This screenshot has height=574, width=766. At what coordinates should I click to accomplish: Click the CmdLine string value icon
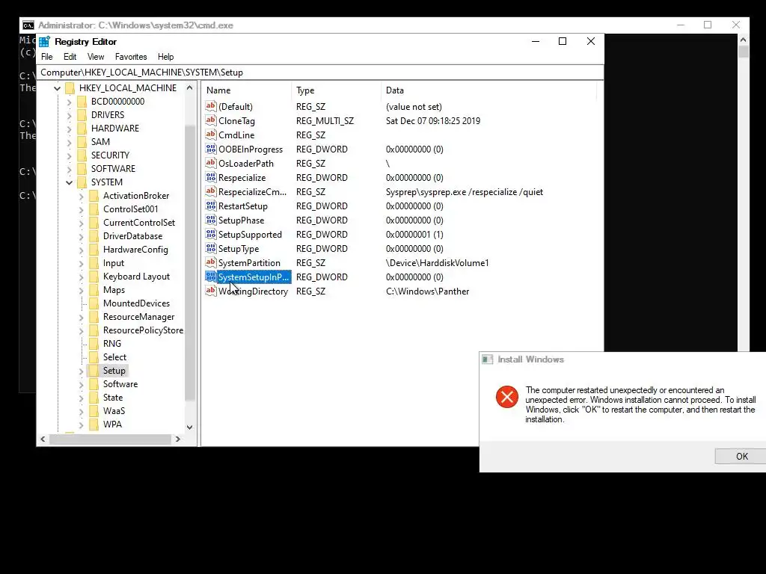[x=210, y=135]
